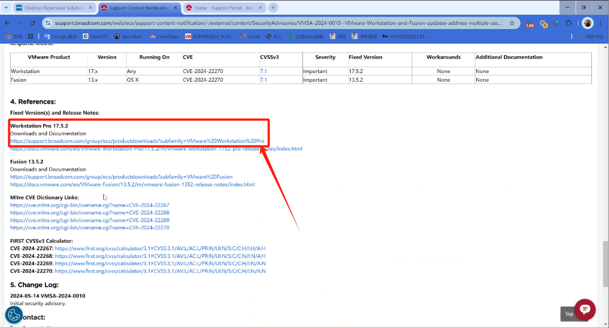609x328 pixels.
Task: Select the Workstation table cell
Action: pos(49,71)
